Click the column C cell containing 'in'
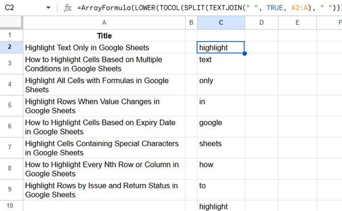Viewport: 342px width, 211px height. click(x=221, y=106)
